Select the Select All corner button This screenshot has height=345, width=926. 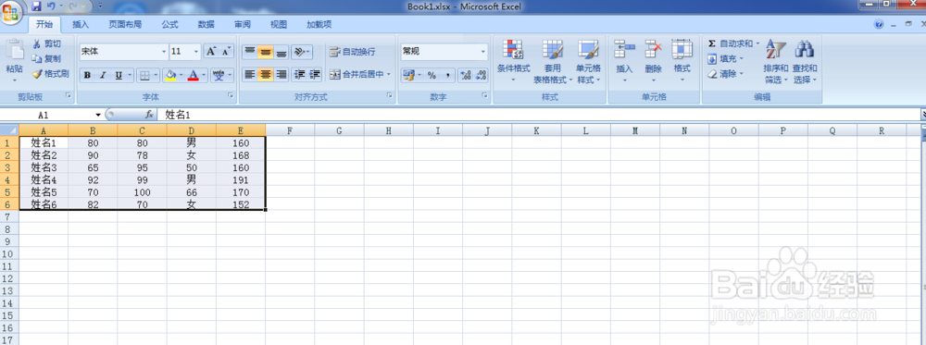9,130
